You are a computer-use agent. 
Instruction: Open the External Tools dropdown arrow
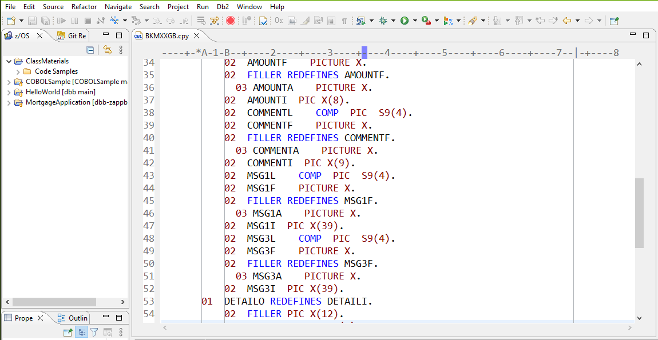[x=437, y=21]
